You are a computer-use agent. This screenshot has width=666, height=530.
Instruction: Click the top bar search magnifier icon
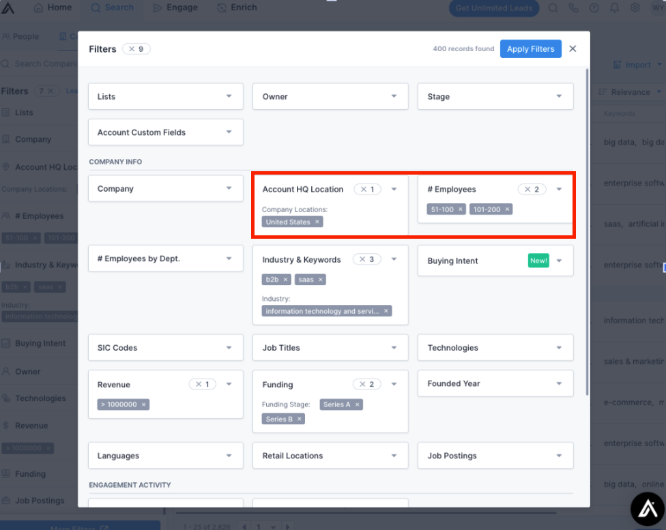pyautogui.click(x=553, y=8)
